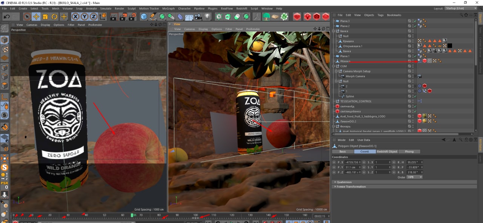Screen dimensions: 483x223
Task: Toggle the X axis lock
Action: click(x=75, y=17)
